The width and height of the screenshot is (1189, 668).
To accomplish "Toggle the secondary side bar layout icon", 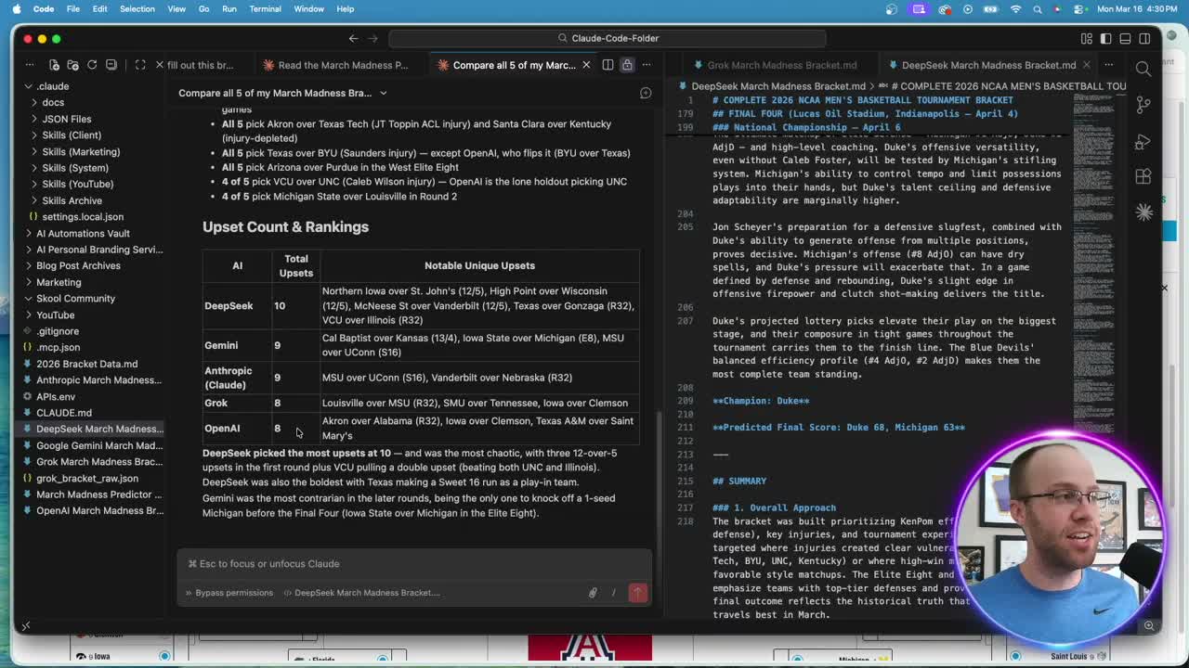I will (1144, 38).
